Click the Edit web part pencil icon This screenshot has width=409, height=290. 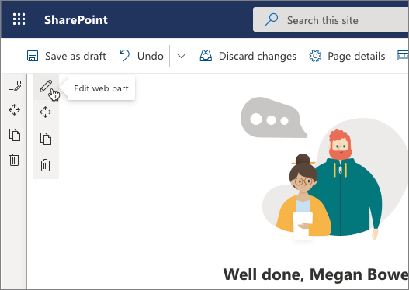46,86
